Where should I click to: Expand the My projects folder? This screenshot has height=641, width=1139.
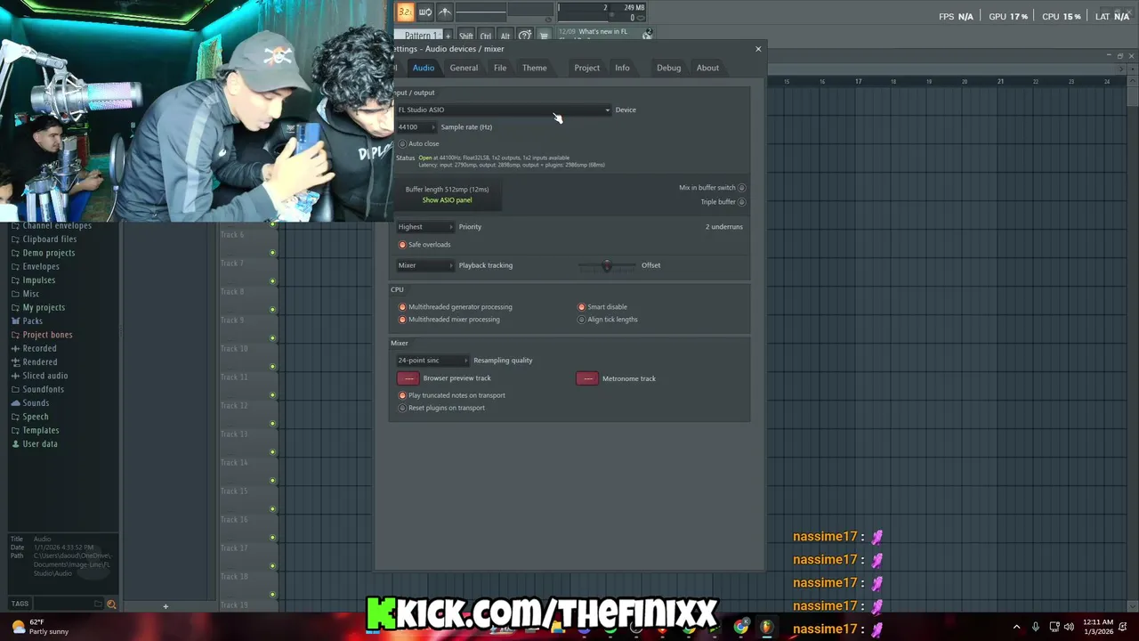[x=38, y=308]
